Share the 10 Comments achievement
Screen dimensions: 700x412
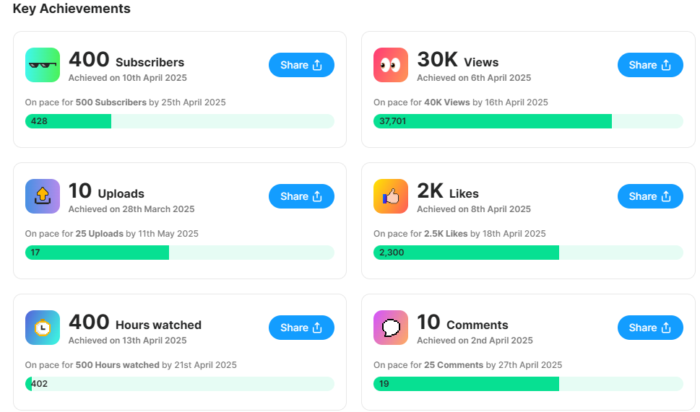click(650, 328)
